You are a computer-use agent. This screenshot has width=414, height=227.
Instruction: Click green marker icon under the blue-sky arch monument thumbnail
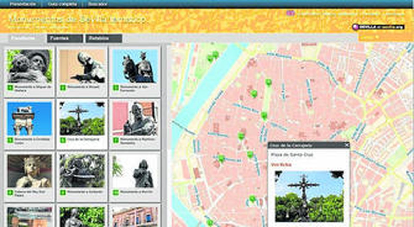click(x=10, y=140)
